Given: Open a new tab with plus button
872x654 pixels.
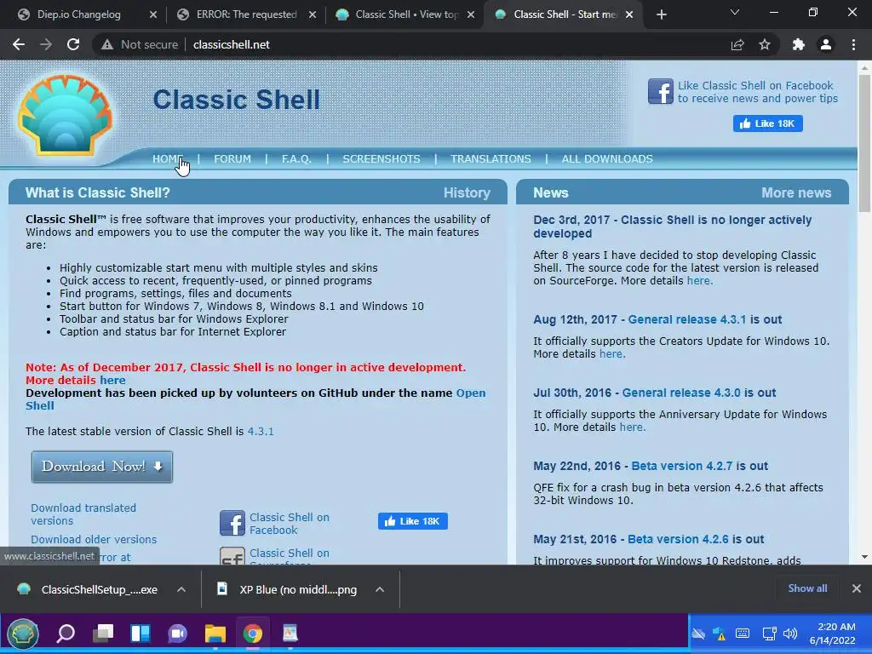Looking at the screenshot, I should (x=661, y=14).
